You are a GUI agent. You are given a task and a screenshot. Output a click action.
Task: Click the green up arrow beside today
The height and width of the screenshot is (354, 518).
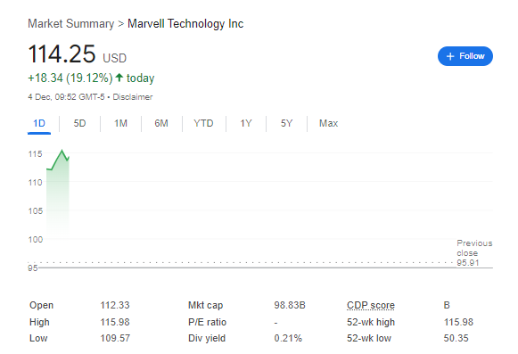pos(119,78)
